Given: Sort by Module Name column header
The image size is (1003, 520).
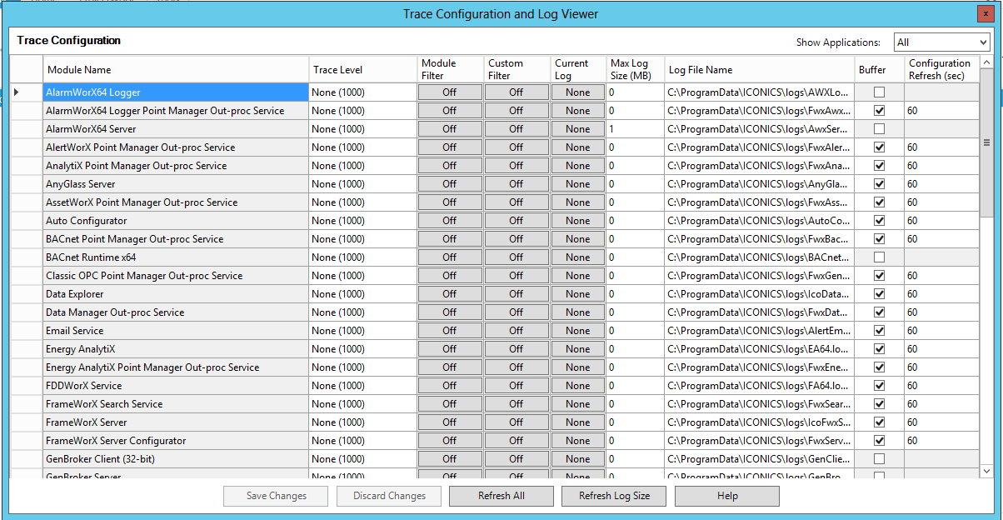Looking at the screenshot, I should (175, 70).
